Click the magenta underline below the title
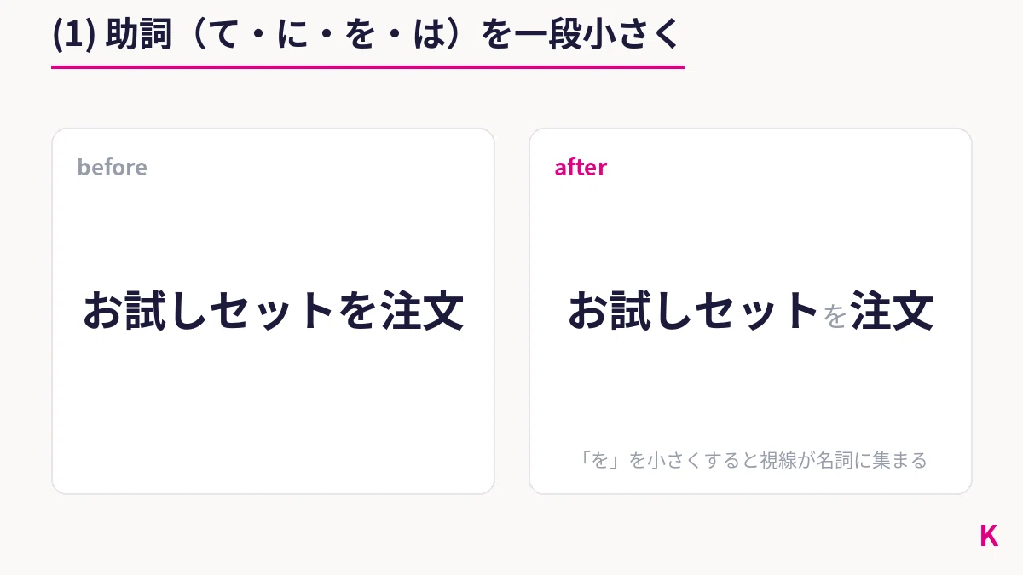Image resolution: width=1023 pixels, height=575 pixels. (x=367, y=66)
